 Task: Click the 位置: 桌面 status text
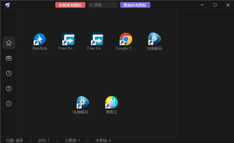[14, 140]
